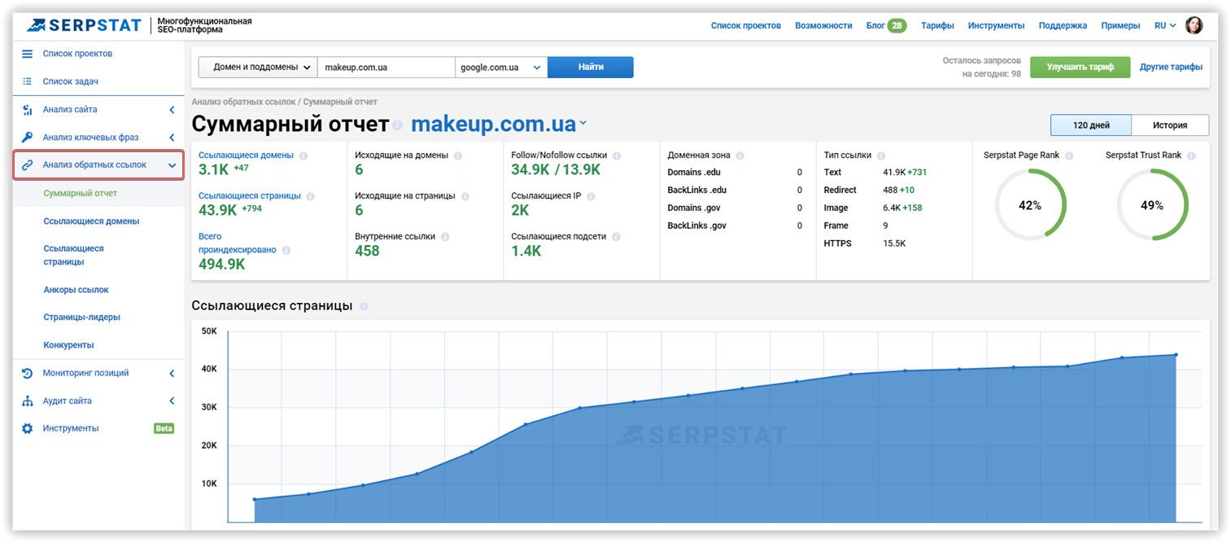Click the green Улучшить тариф button
1231x543 pixels.
pos(1080,68)
